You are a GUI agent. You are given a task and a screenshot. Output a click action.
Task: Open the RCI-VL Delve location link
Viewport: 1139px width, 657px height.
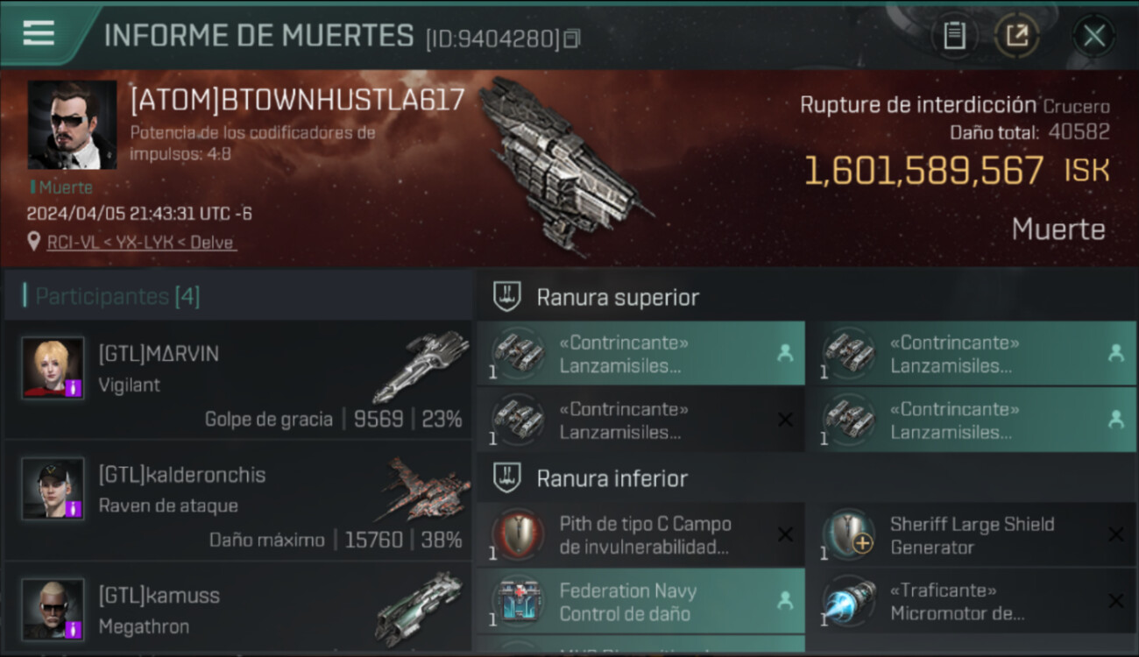[x=141, y=243]
